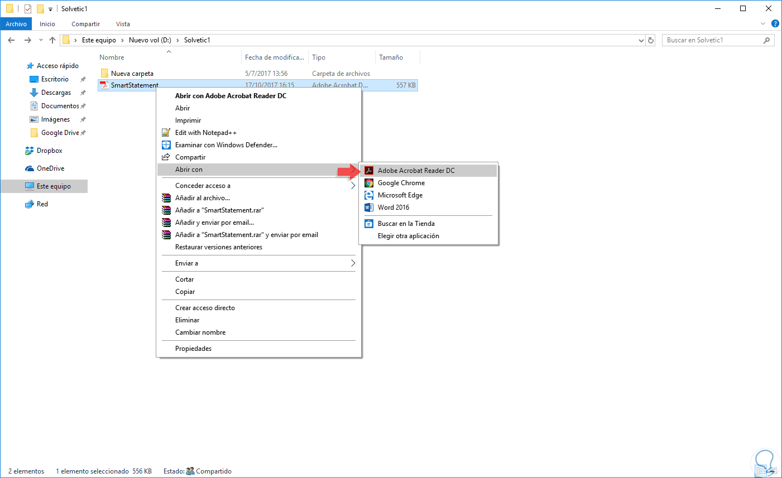Open recent locations dropdown arrow
The height and width of the screenshot is (478, 782).
pyautogui.click(x=41, y=40)
